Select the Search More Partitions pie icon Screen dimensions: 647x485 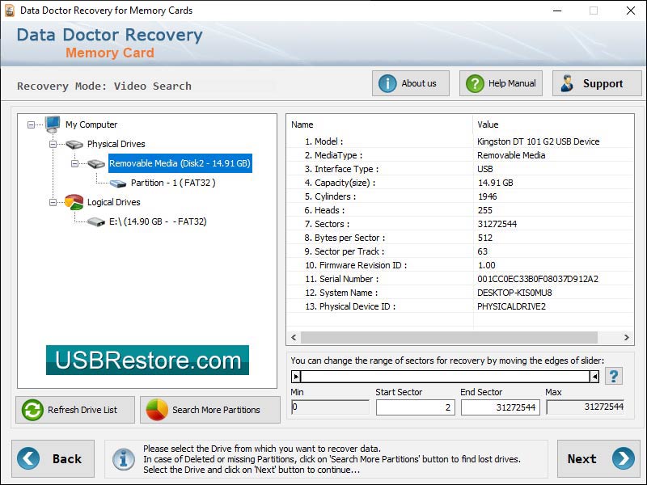tap(157, 410)
